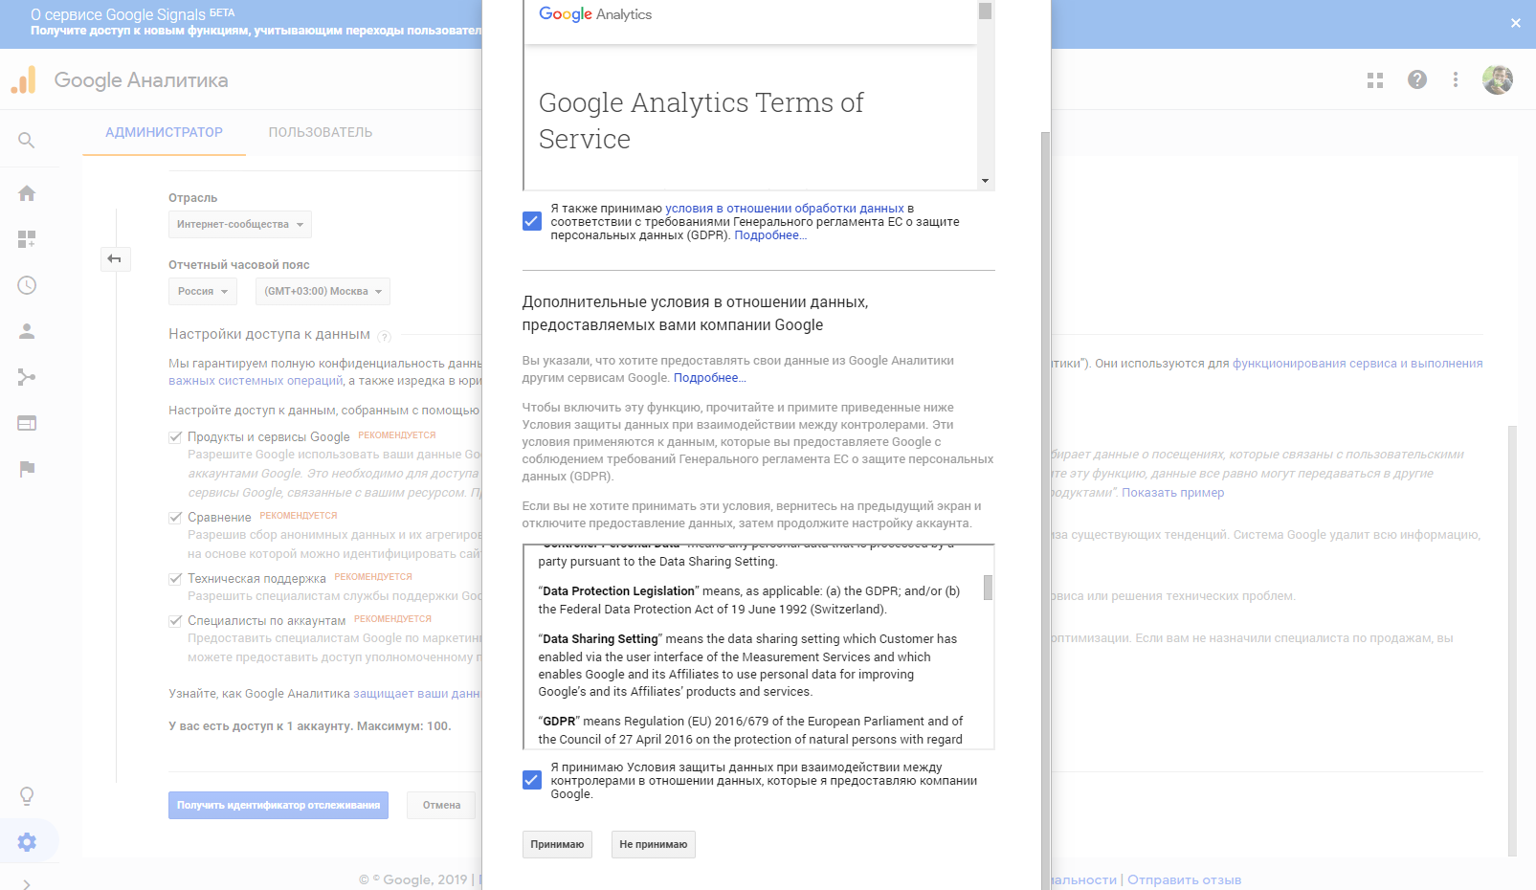Expand sidebar with the chevron arrow
The width and height of the screenshot is (1536, 890).
27,884
